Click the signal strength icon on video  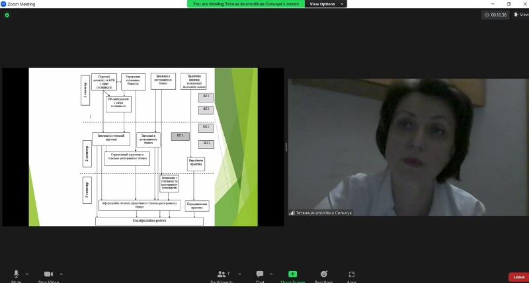292,213
